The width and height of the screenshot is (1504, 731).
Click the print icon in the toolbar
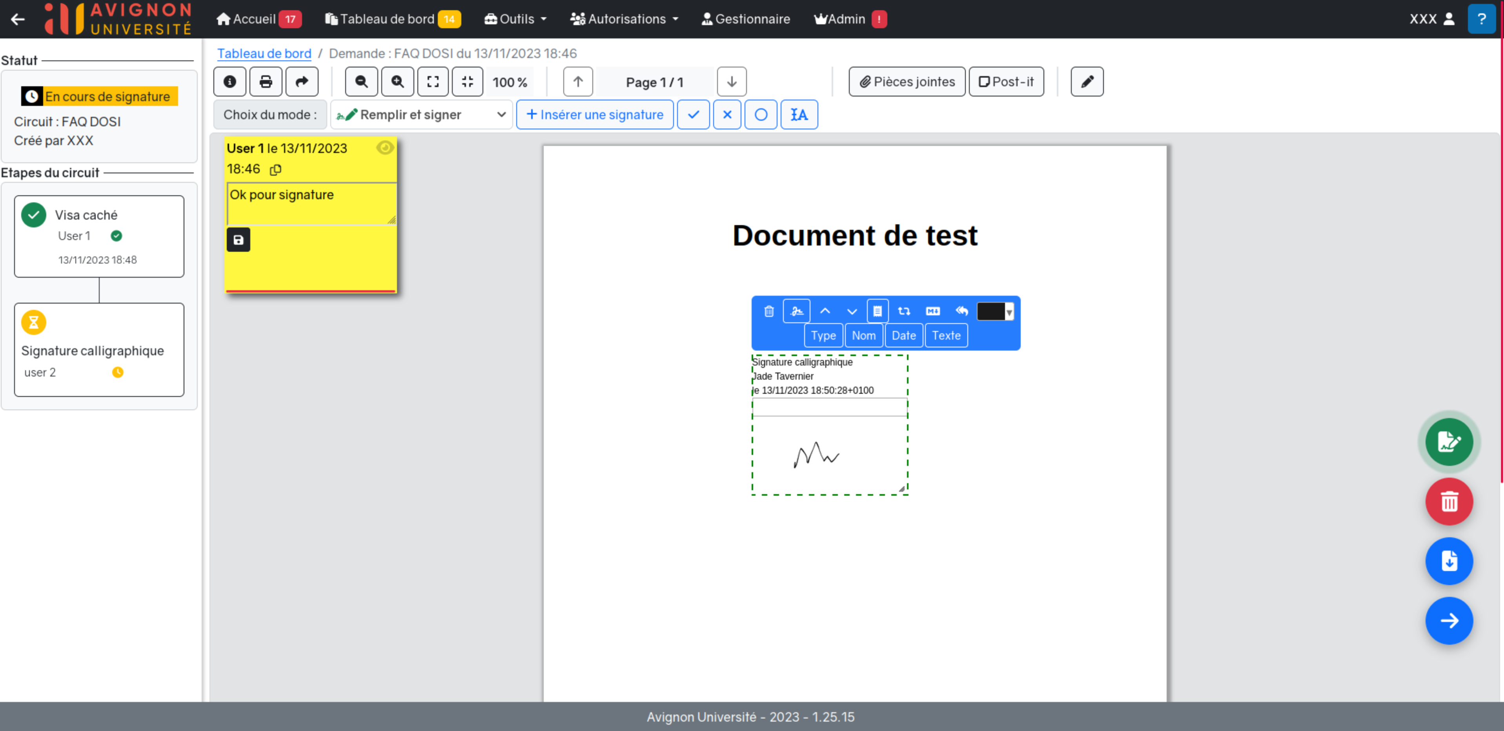click(x=266, y=82)
